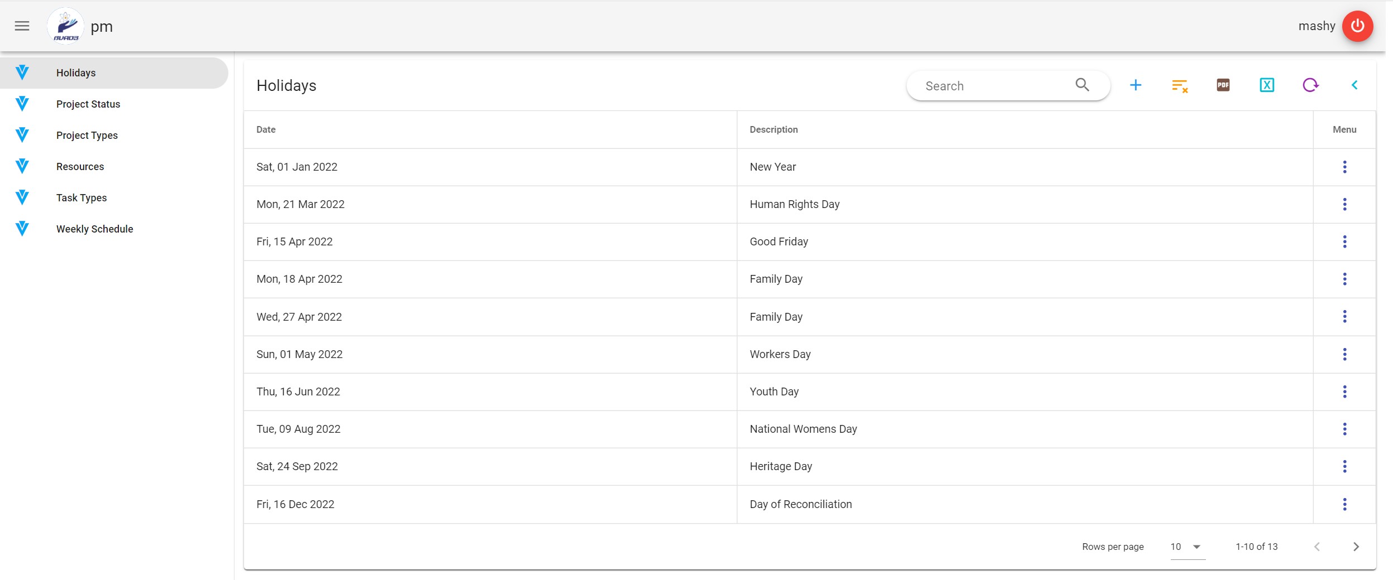Click the back chevron in toolbar
1393x580 pixels.
pos(1354,85)
